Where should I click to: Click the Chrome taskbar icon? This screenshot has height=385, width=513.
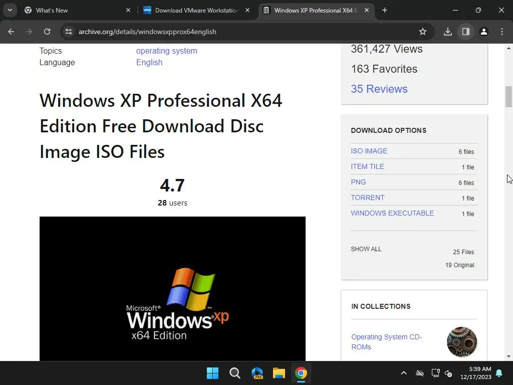point(301,373)
